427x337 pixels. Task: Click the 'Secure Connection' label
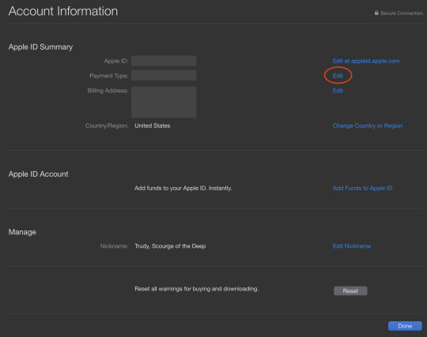[402, 13]
